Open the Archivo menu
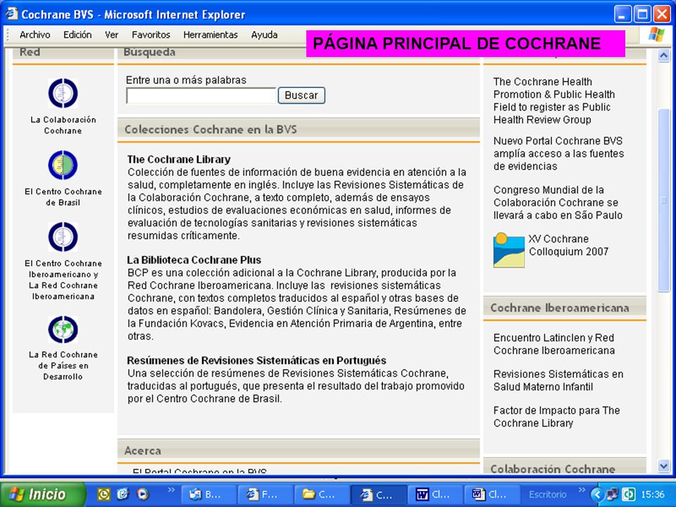This screenshot has width=676, height=507. pyautogui.click(x=35, y=35)
